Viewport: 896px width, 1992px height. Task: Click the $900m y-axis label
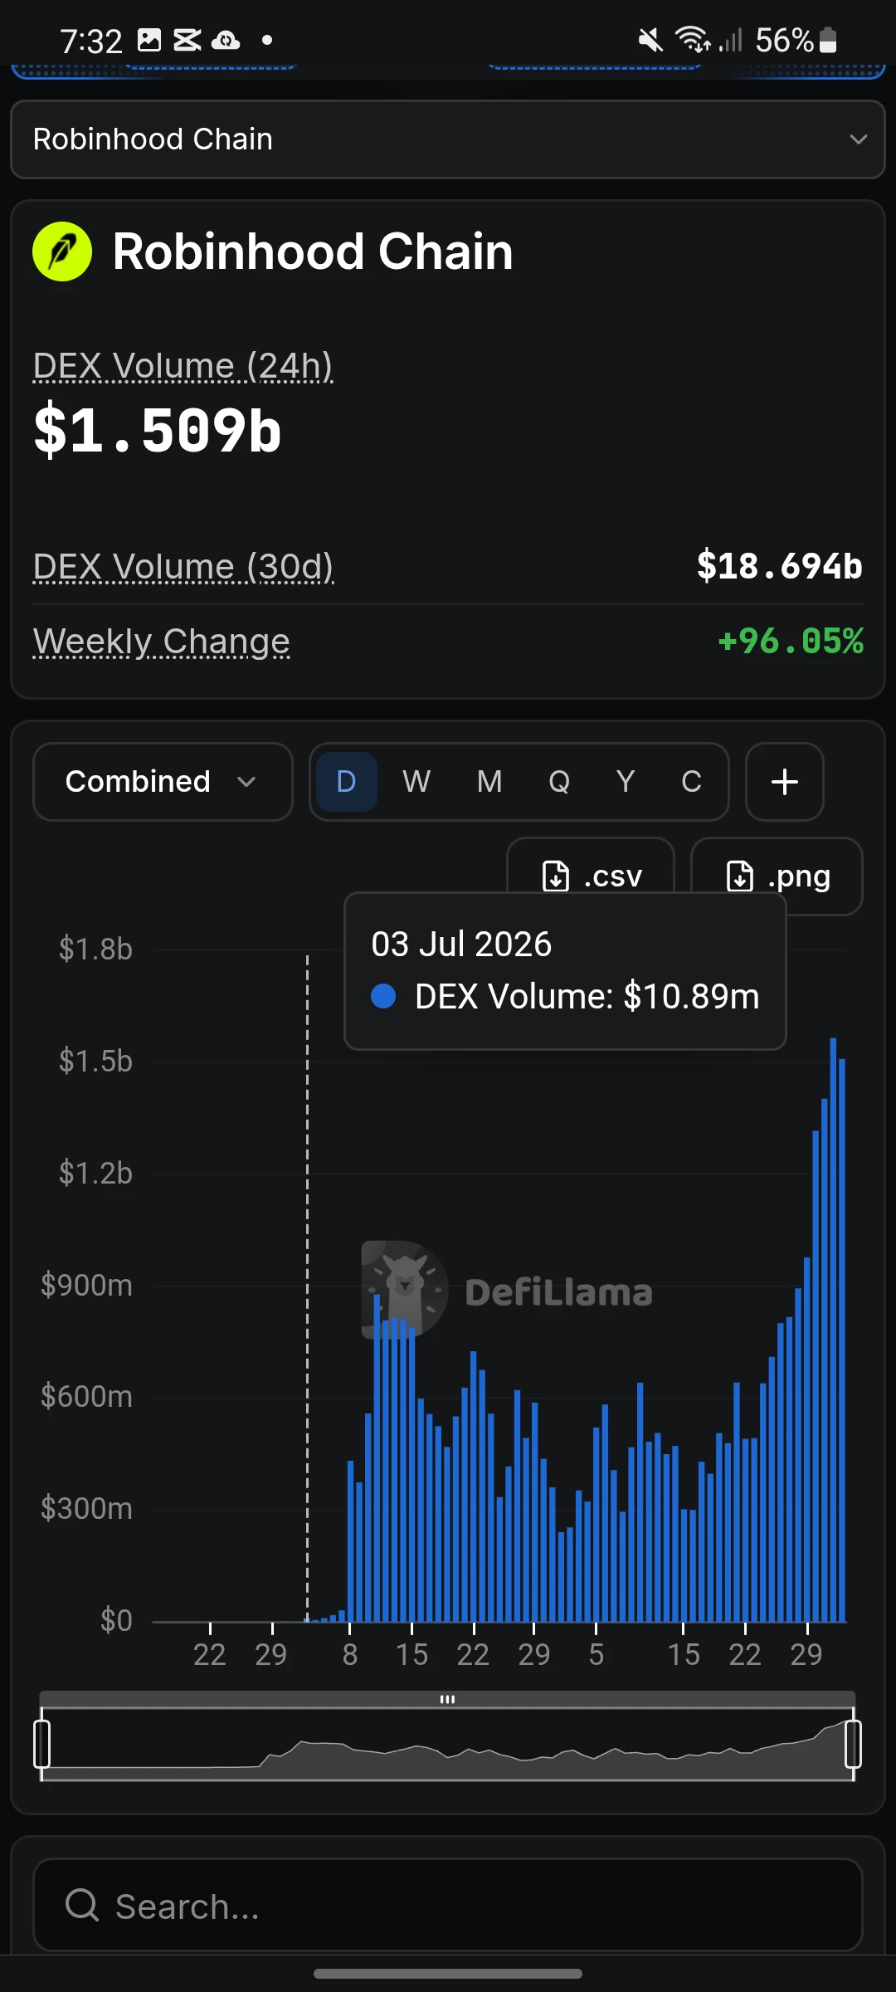coord(87,1285)
